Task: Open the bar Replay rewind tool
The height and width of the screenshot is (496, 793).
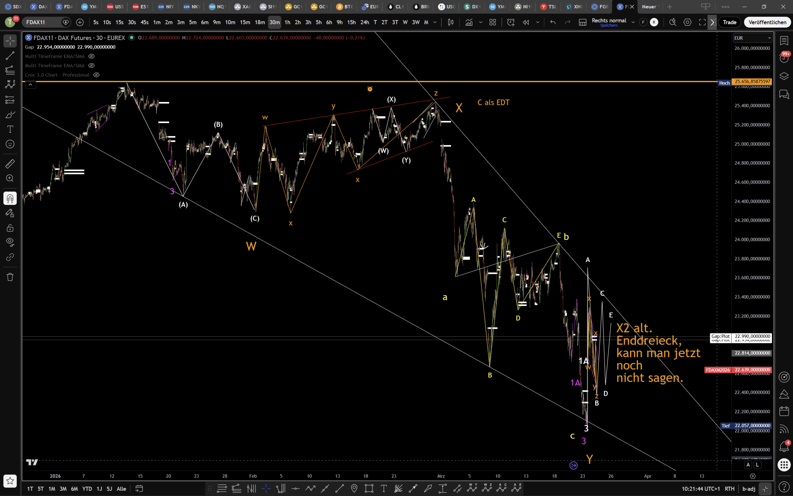Action: [526, 22]
